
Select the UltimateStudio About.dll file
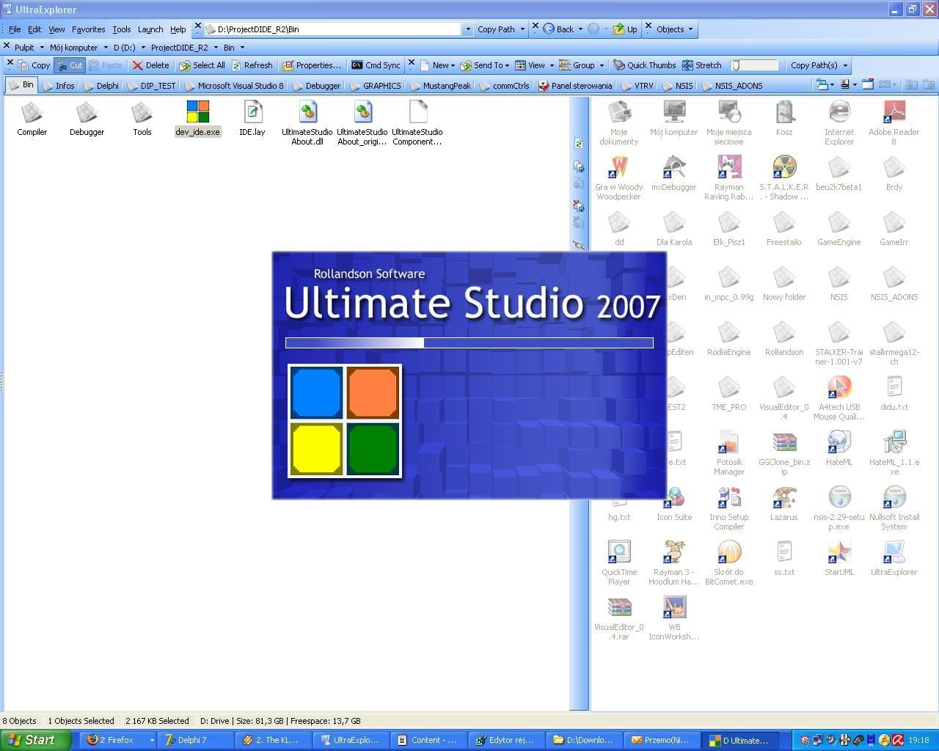click(307, 123)
